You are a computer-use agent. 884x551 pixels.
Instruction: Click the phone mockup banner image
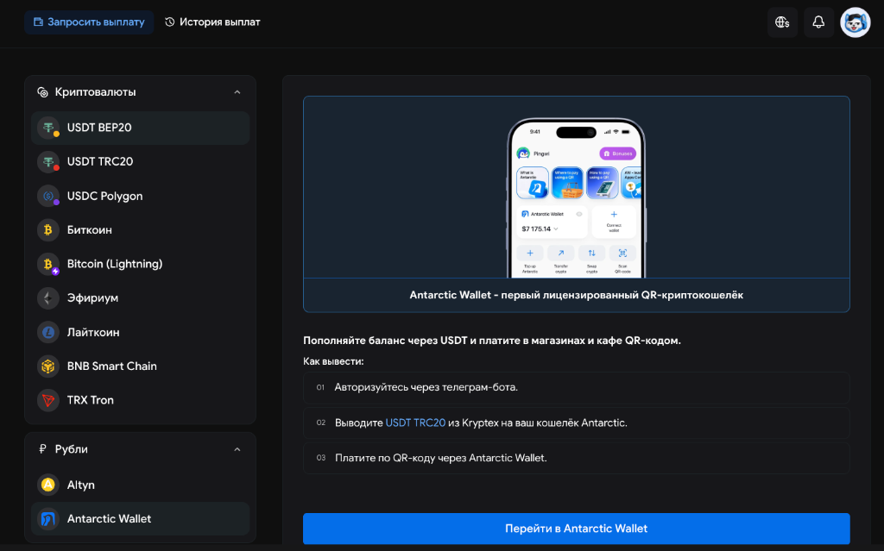[576, 198]
